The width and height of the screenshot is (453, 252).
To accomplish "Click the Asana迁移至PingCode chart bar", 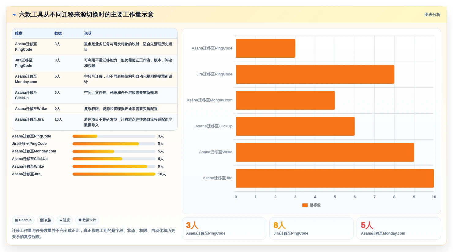I will point(265,48).
